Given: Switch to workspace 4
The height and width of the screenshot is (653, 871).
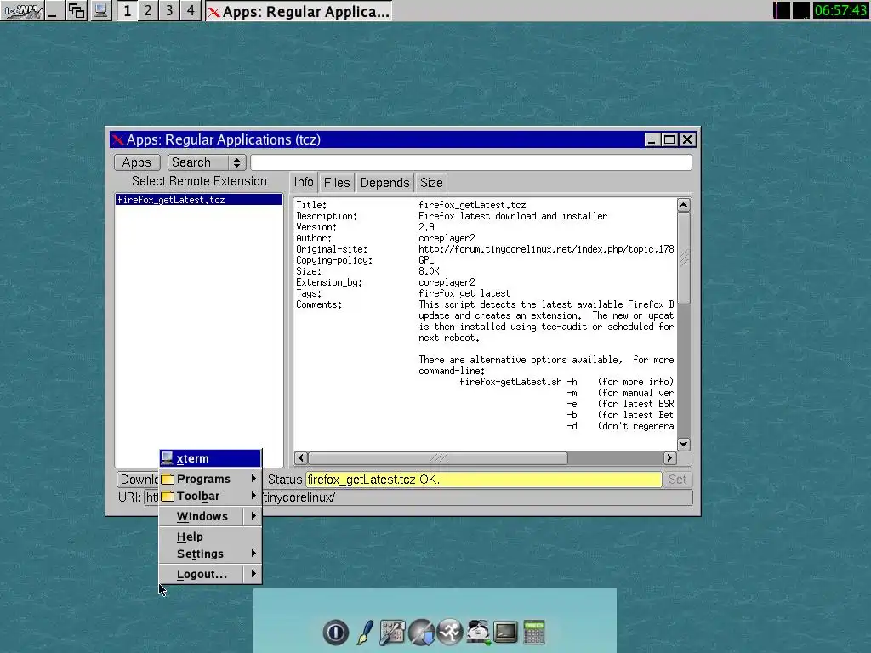Looking at the screenshot, I should coord(191,10).
